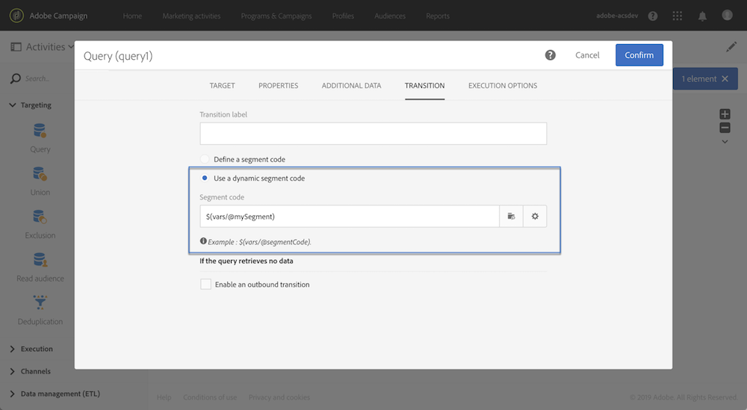Switch to EXECUTION OPTIONS tab
The width and height of the screenshot is (747, 410).
pyautogui.click(x=503, y=86)
